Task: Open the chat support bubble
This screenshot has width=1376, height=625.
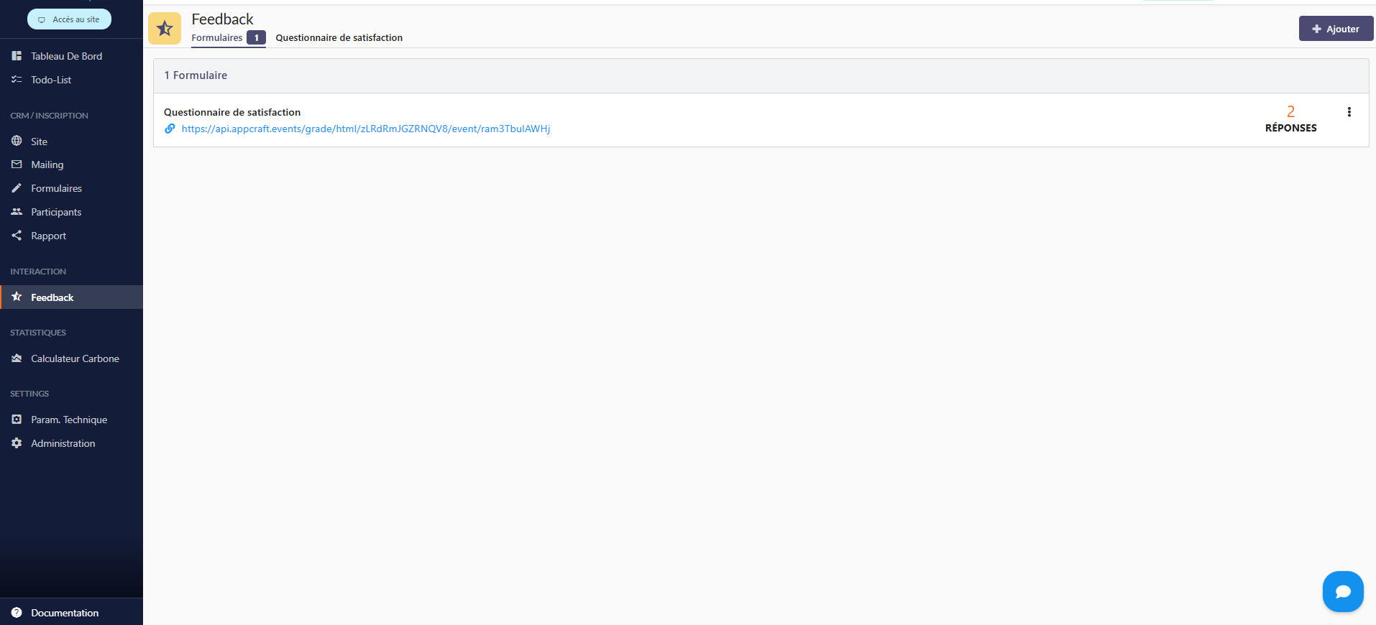Action: (x=1342, y=591)
